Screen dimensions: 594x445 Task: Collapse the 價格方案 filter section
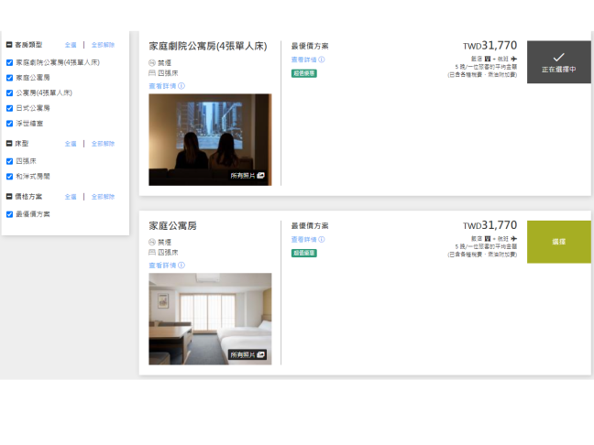click(x=9, y=197)
